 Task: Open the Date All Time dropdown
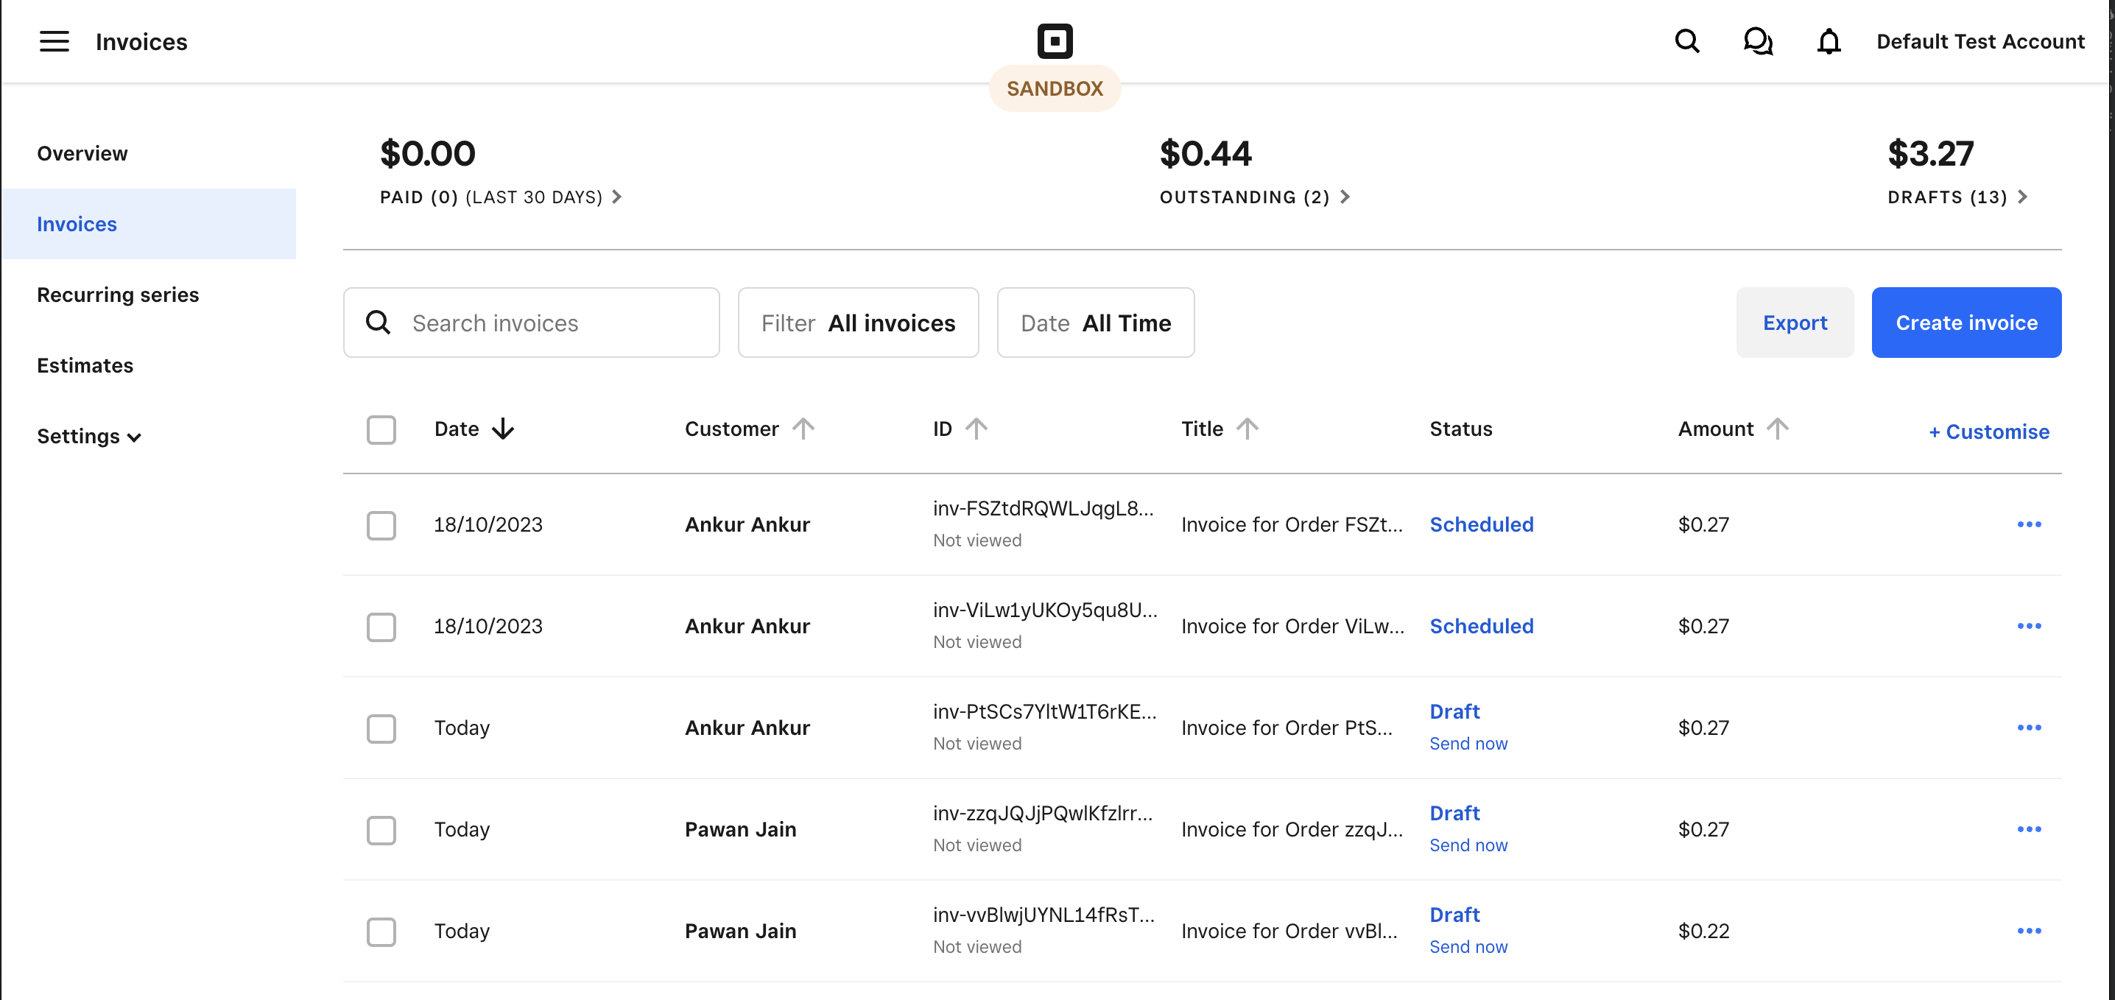(1095, 323)
